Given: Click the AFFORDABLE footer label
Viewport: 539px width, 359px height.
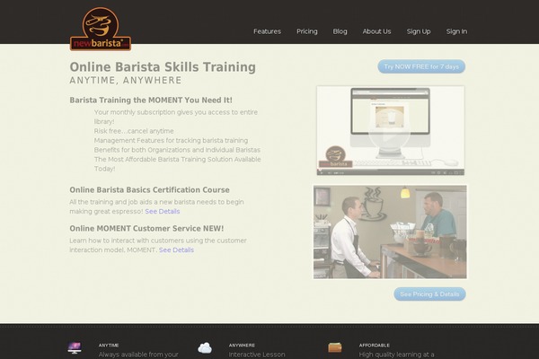Looking at the screenshot, I should point(375,346).
